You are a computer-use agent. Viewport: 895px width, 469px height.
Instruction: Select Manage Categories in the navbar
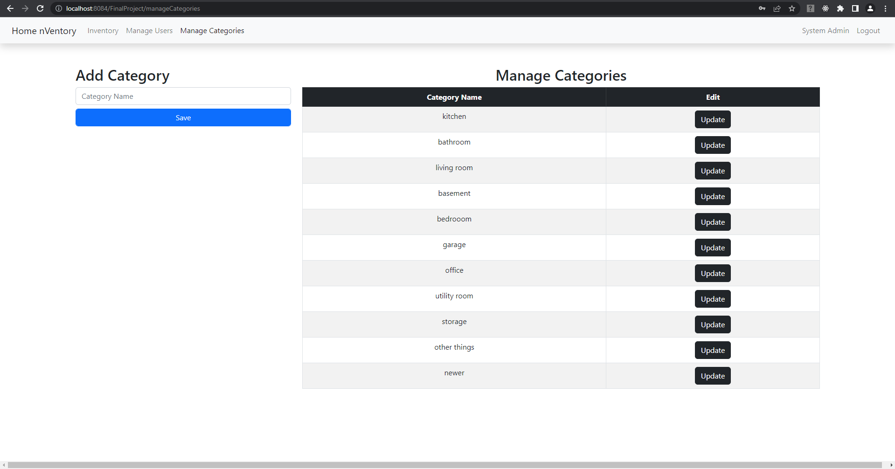coord(212,31)
